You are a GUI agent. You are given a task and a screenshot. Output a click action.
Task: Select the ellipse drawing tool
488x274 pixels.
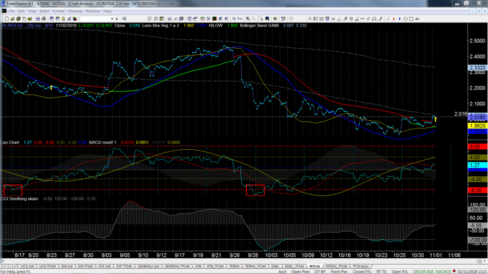(406, 19)
